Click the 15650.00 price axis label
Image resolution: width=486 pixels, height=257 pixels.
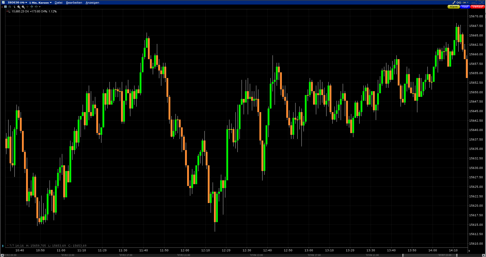(x=476, y=92)
